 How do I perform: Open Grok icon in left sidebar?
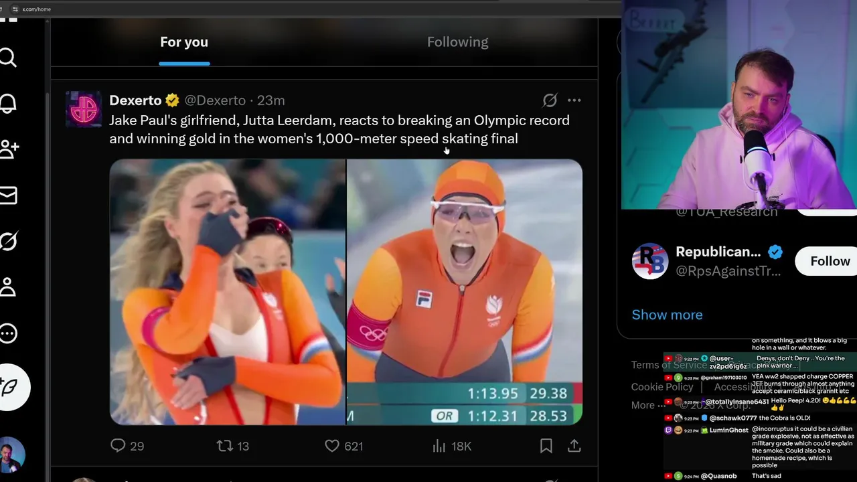pos(8,241)
